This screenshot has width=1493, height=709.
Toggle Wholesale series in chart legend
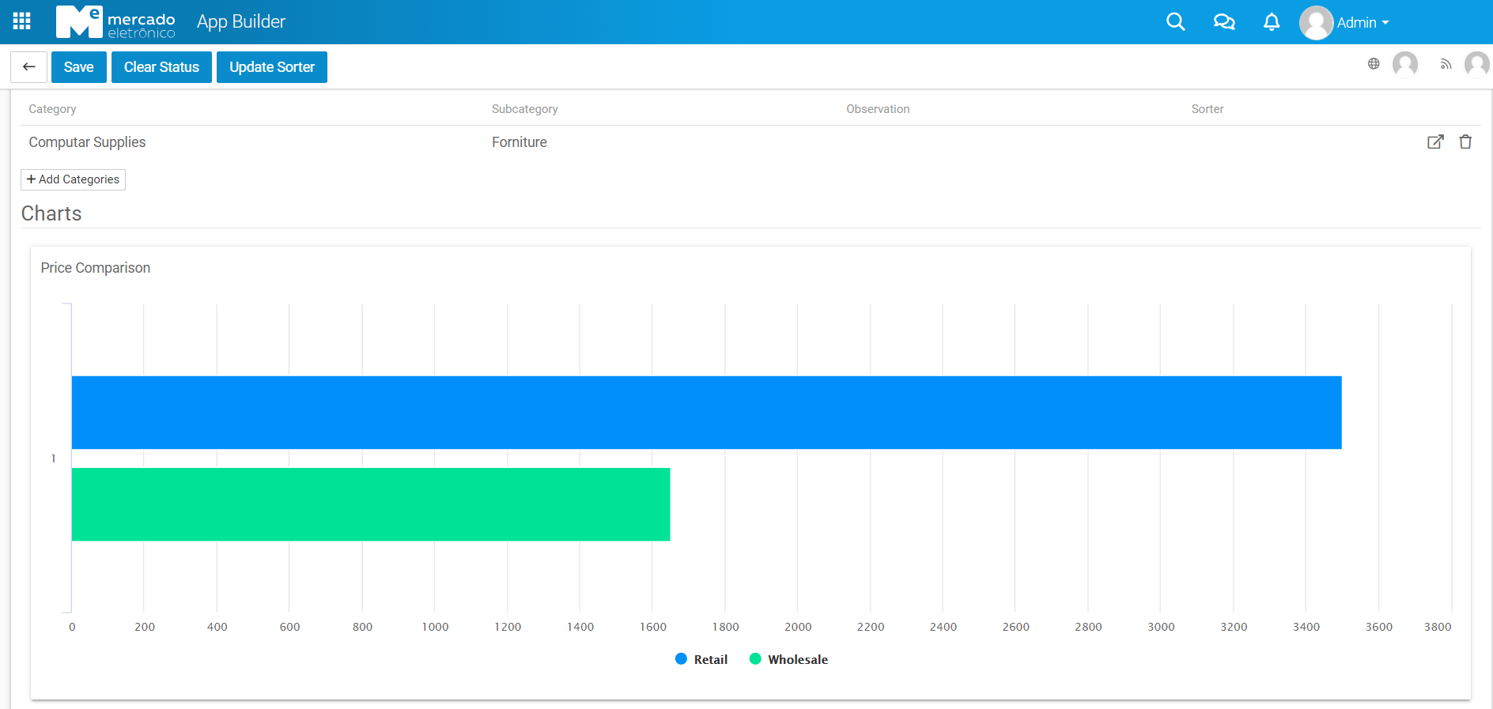(788, 659)
